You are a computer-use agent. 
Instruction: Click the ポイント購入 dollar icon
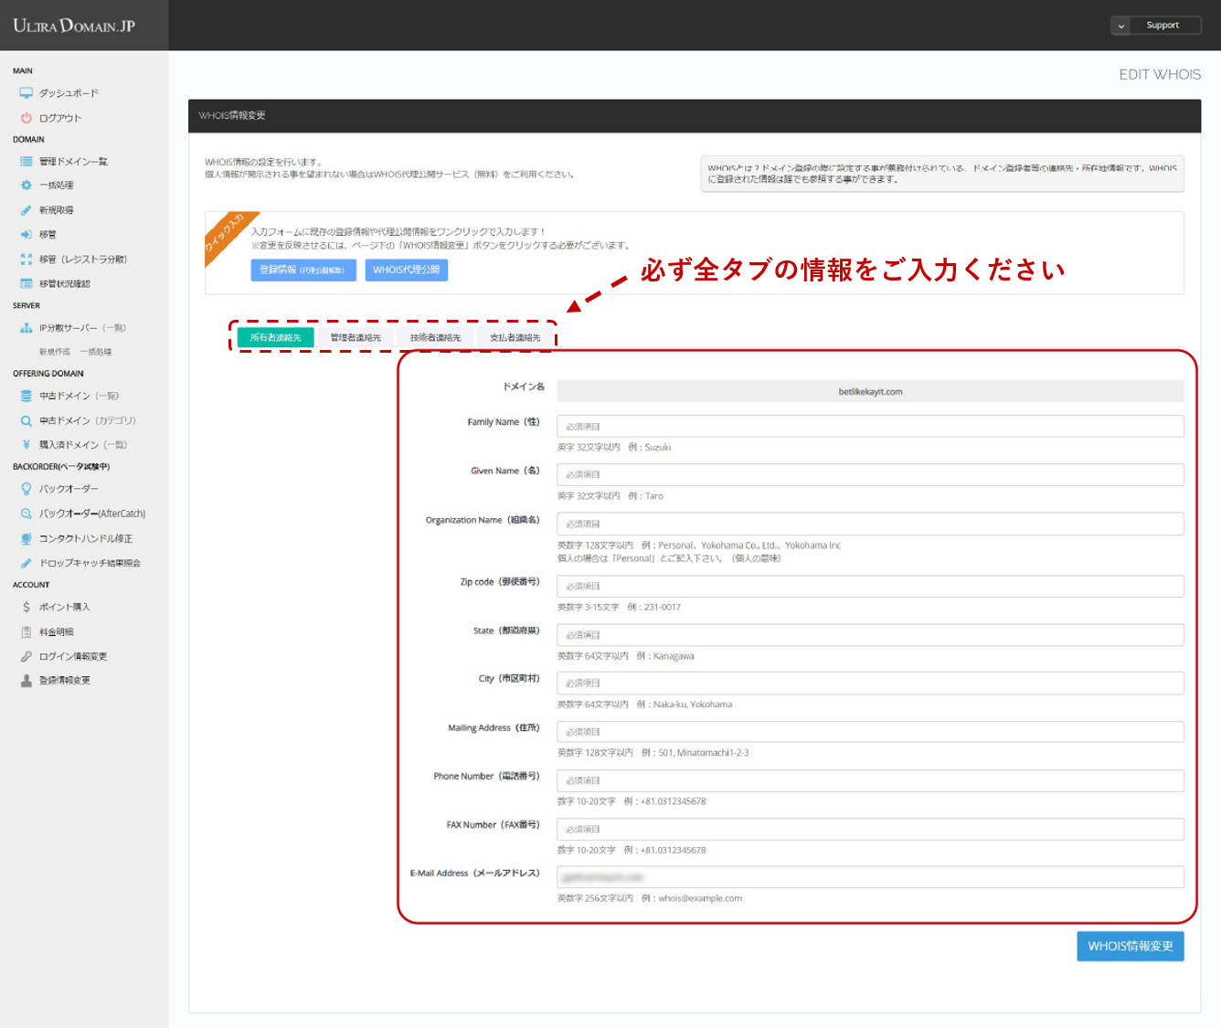(27, 607)
